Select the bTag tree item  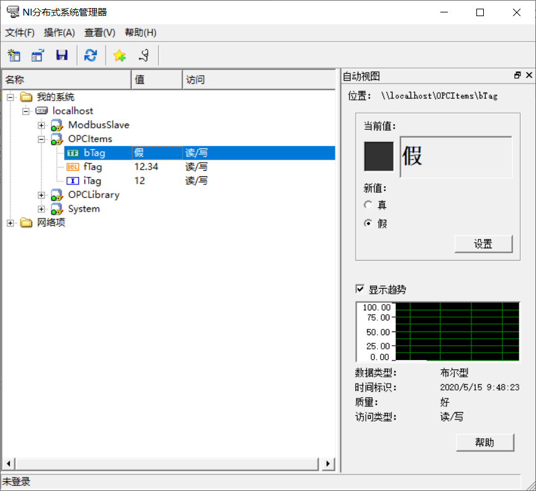click(x=94, y=153)
